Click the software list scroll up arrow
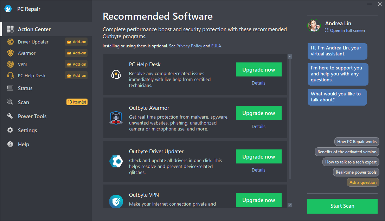The width and height of the screenshot is (385, 221). (x=290, y=56)
